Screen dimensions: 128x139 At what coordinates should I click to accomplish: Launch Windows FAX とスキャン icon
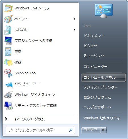(8, 95)
